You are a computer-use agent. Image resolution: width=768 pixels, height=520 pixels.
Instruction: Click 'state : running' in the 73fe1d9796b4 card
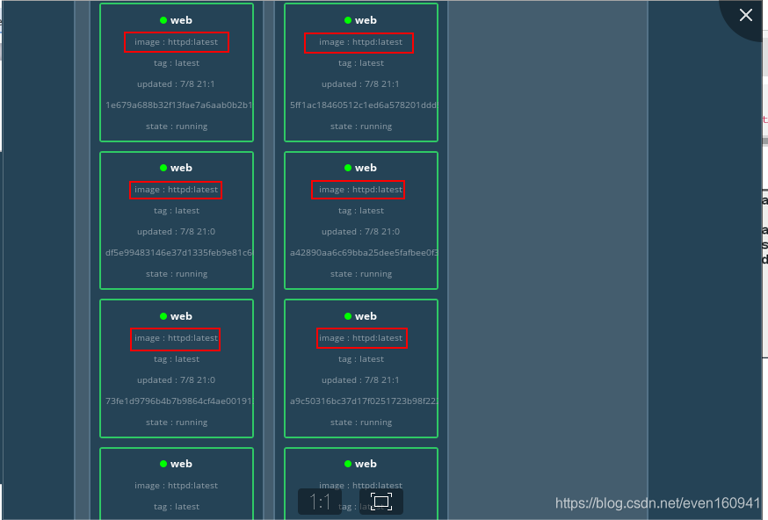[177, 422]
